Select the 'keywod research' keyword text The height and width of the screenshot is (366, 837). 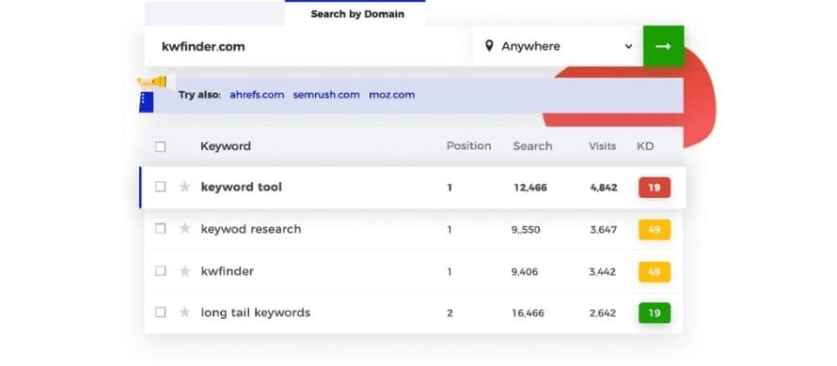[251, 229]
